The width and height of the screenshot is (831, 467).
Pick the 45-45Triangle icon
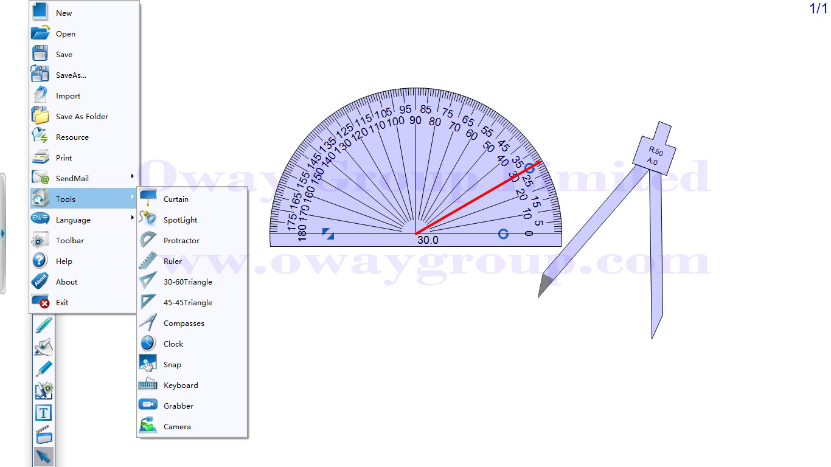click(148, 302)
